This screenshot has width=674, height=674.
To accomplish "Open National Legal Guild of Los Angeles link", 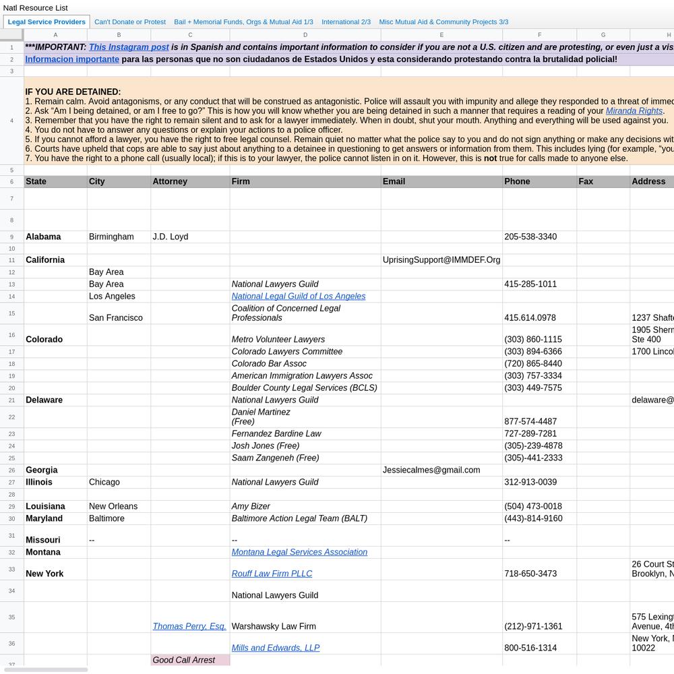I will coord(299,296).
